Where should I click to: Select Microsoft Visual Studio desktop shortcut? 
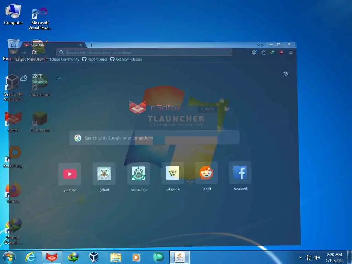click(x=40, y=19)
